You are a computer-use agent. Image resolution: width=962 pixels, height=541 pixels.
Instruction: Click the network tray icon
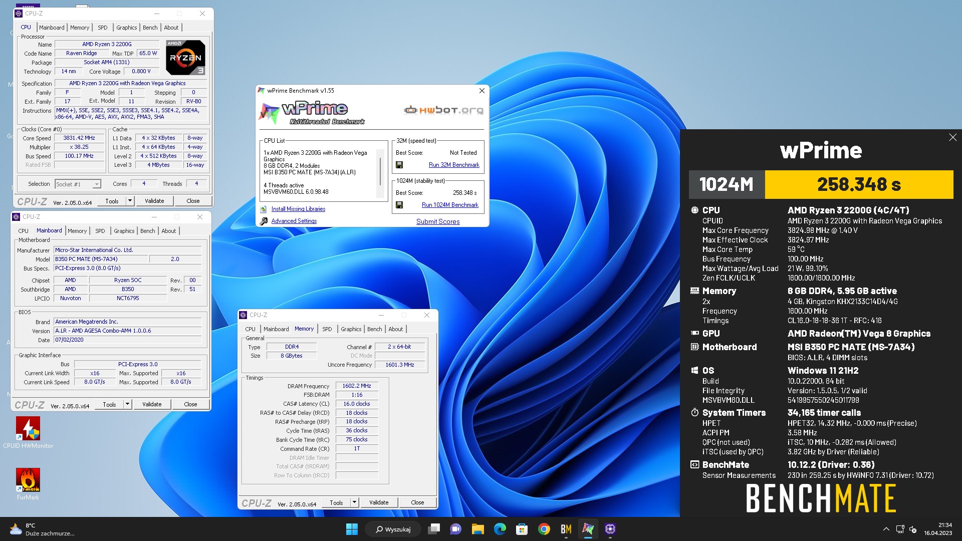coord(900,529)
